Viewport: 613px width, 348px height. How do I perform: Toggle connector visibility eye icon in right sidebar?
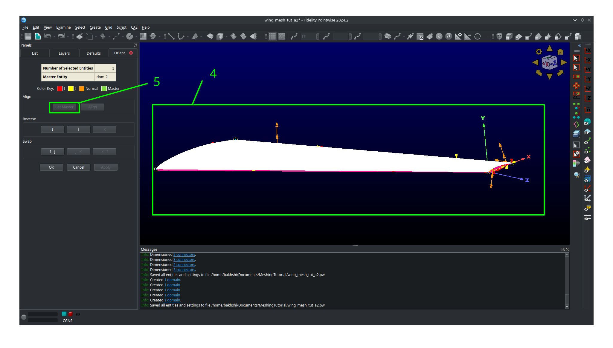(587, 141)
